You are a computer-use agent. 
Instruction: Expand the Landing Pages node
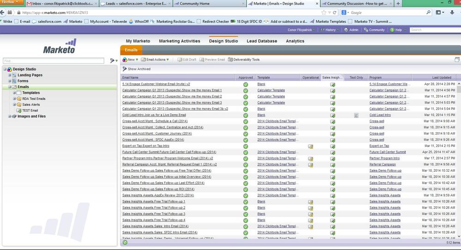[9, 75]
